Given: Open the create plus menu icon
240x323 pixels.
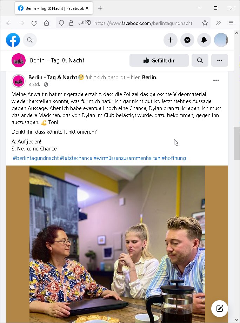Looking at the screenshot, I should pos(171,40).
